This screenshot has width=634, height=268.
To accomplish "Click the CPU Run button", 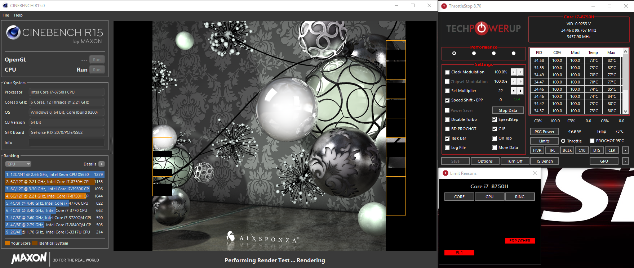I will 97,70.
